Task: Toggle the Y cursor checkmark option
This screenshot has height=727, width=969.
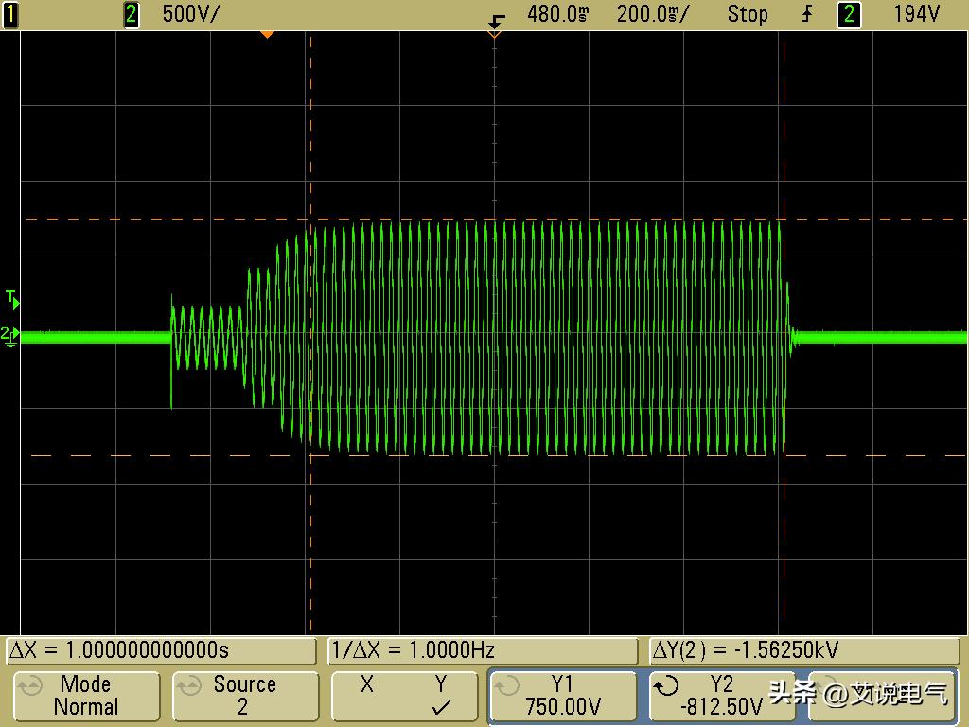Action: tap(440, 696)
